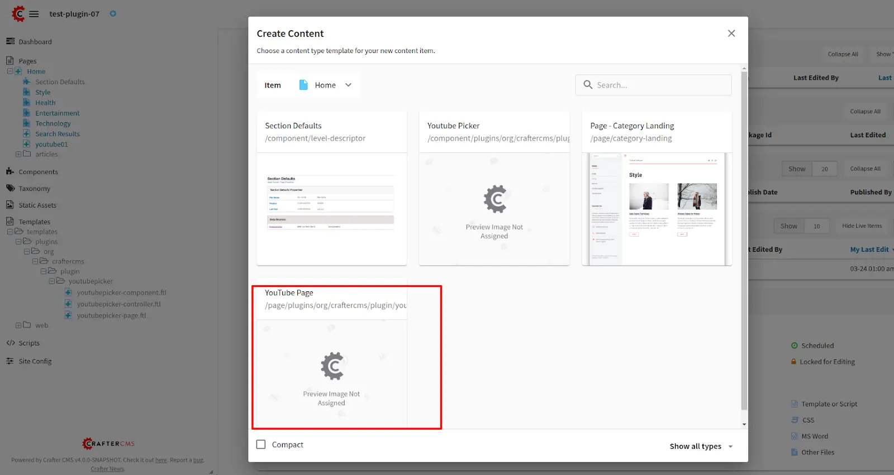This screenshot has height=475, width=894.
Task: Click the content type Search field
Action: point(659,85)
